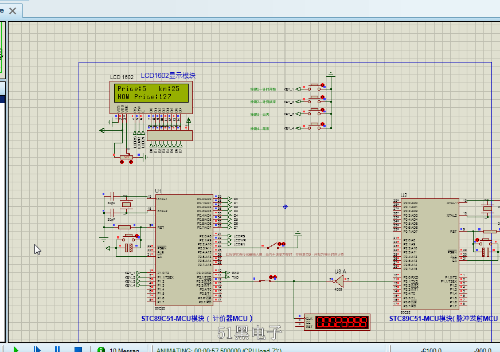Flip the switch on U1 pin P2.3
Image resolution: width=500 pixels, height=352 pixels.
[x=281, y=244]
